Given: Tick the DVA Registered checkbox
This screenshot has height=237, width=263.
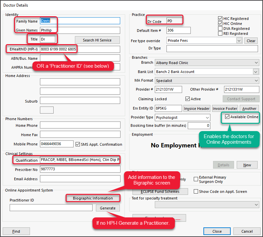Looking at the screenshot, I should [220, 29].
